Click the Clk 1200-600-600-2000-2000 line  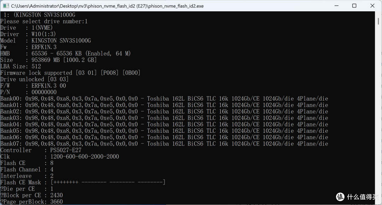[60, 157]
